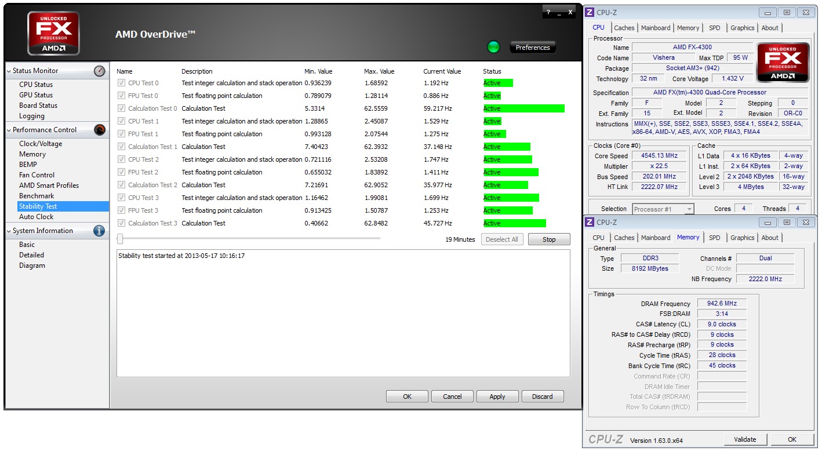
Task: Click the Max. Value column header
Action: coord(379,71)
